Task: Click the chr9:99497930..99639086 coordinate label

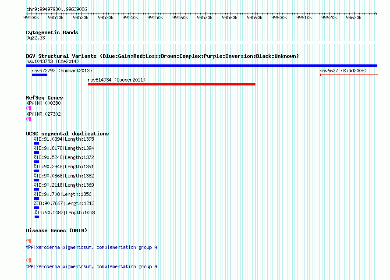Action: click(x=57, y=9)
